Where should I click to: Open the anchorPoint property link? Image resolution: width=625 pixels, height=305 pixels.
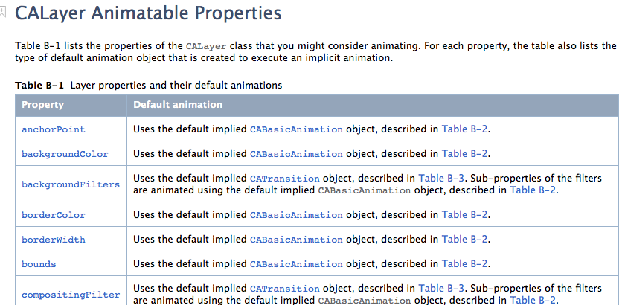[x=54, y=129]
